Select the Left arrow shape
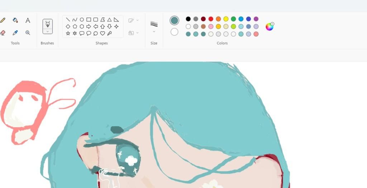Screen dimensions: 367x188 coord(95,27)
